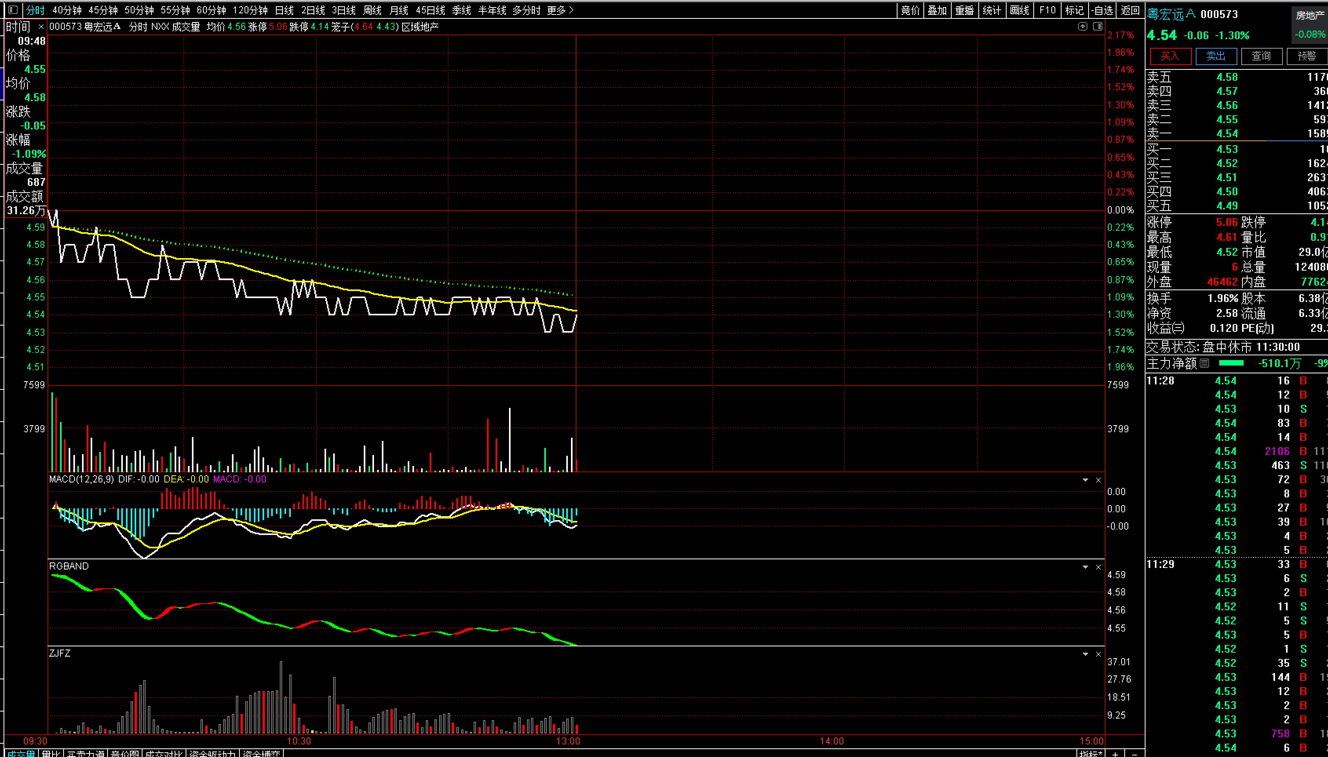This screenshot has width=1328, height=757.
Task: Toggle the 画线 drawing mode
Action: click(1019, 10)
